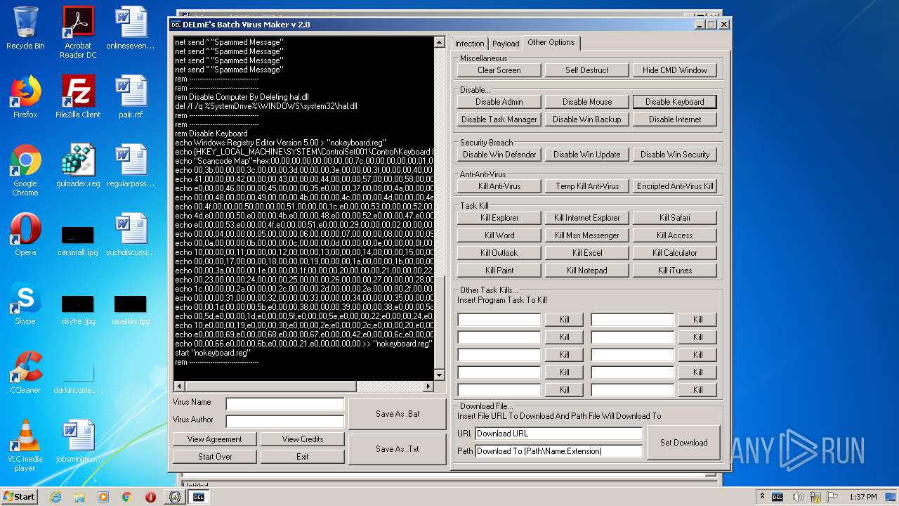
Task: Select the regularpass document icon
Action: click(x=131, y=166)
